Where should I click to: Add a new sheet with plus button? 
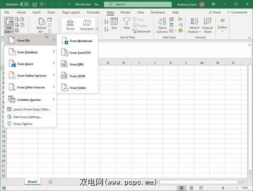point(50,182)
